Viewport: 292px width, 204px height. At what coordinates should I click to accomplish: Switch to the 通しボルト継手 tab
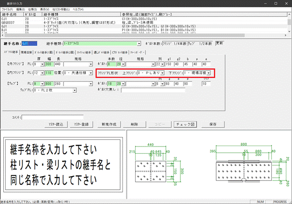pos(101,53)
